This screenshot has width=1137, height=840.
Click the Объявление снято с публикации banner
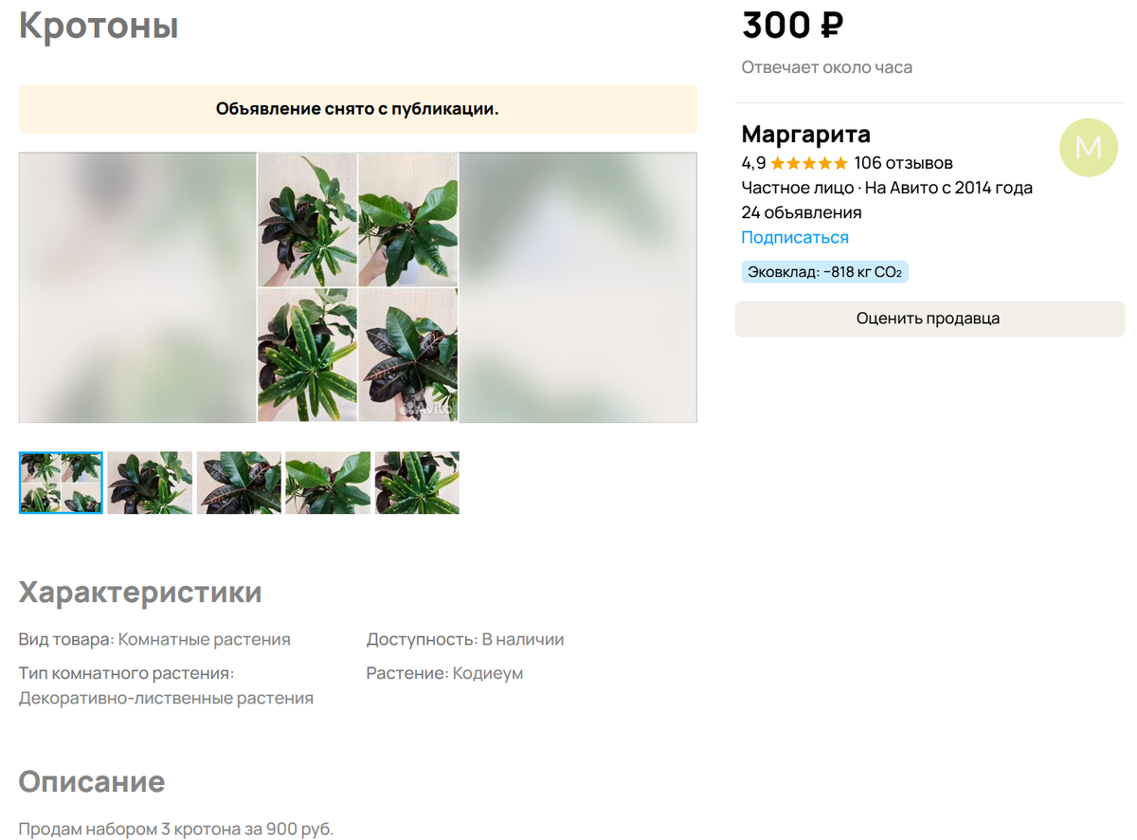tap(358, 109)
